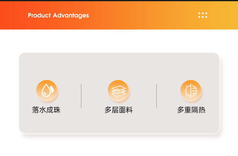Click the smaller droplet behind the main droplet
The image size is (238, 156).
pyautogui.click(x=52, y=89)
